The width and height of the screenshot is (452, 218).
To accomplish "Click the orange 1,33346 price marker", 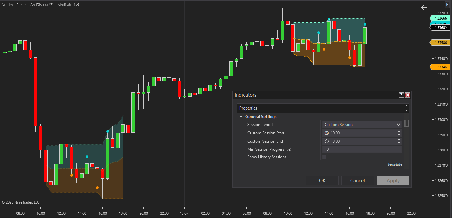I will pos(440,67).
